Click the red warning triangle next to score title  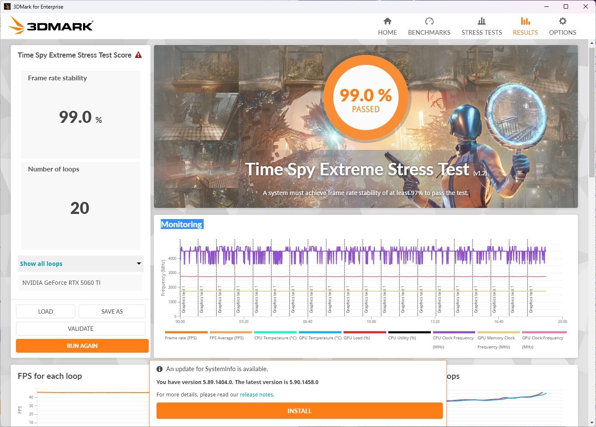click(x=138, y=55)
